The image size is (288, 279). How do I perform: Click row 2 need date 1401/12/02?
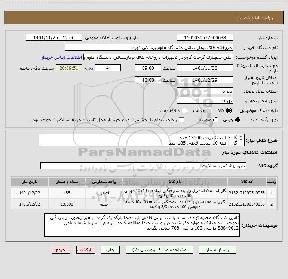tap(30, 204)
